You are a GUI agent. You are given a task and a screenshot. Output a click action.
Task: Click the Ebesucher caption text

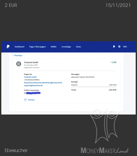(x=16, y=150)
